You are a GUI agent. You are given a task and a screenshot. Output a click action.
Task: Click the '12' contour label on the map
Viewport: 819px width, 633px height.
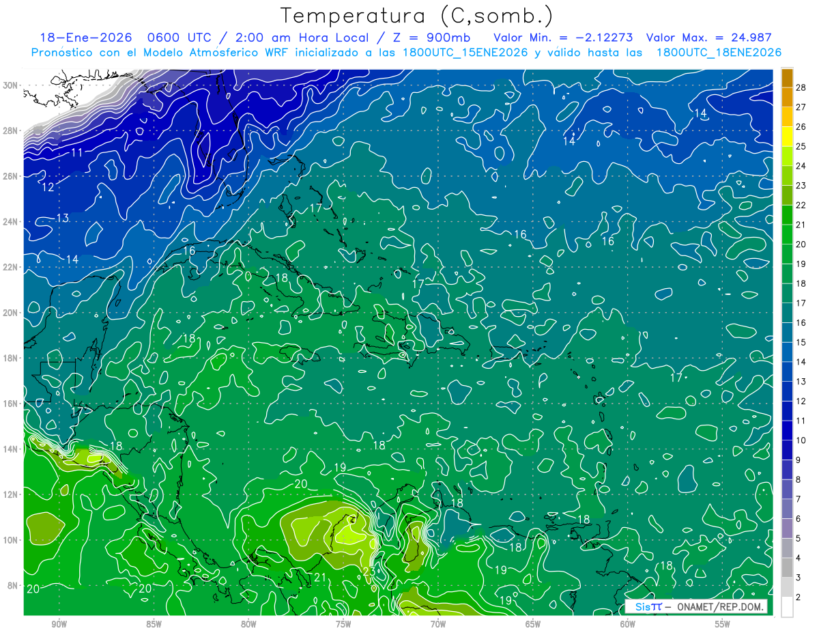48,186
